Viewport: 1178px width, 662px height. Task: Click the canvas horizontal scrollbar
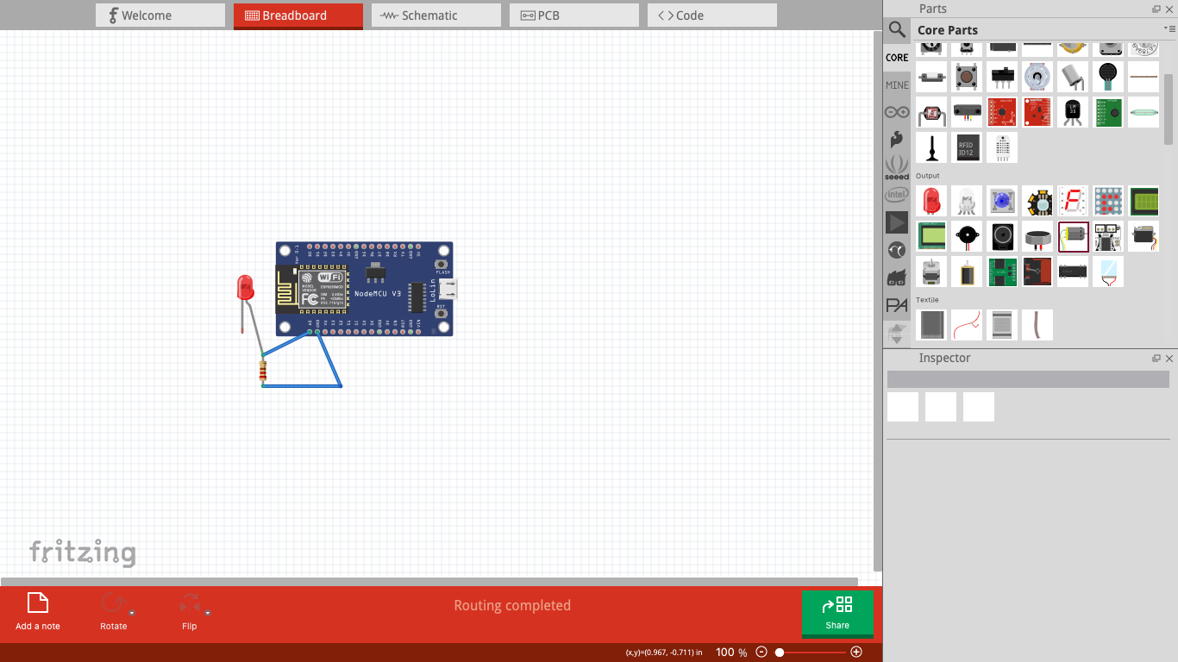click(429, 582)
